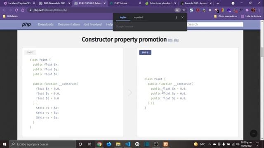Open the volume control in tray

(238, 144)
